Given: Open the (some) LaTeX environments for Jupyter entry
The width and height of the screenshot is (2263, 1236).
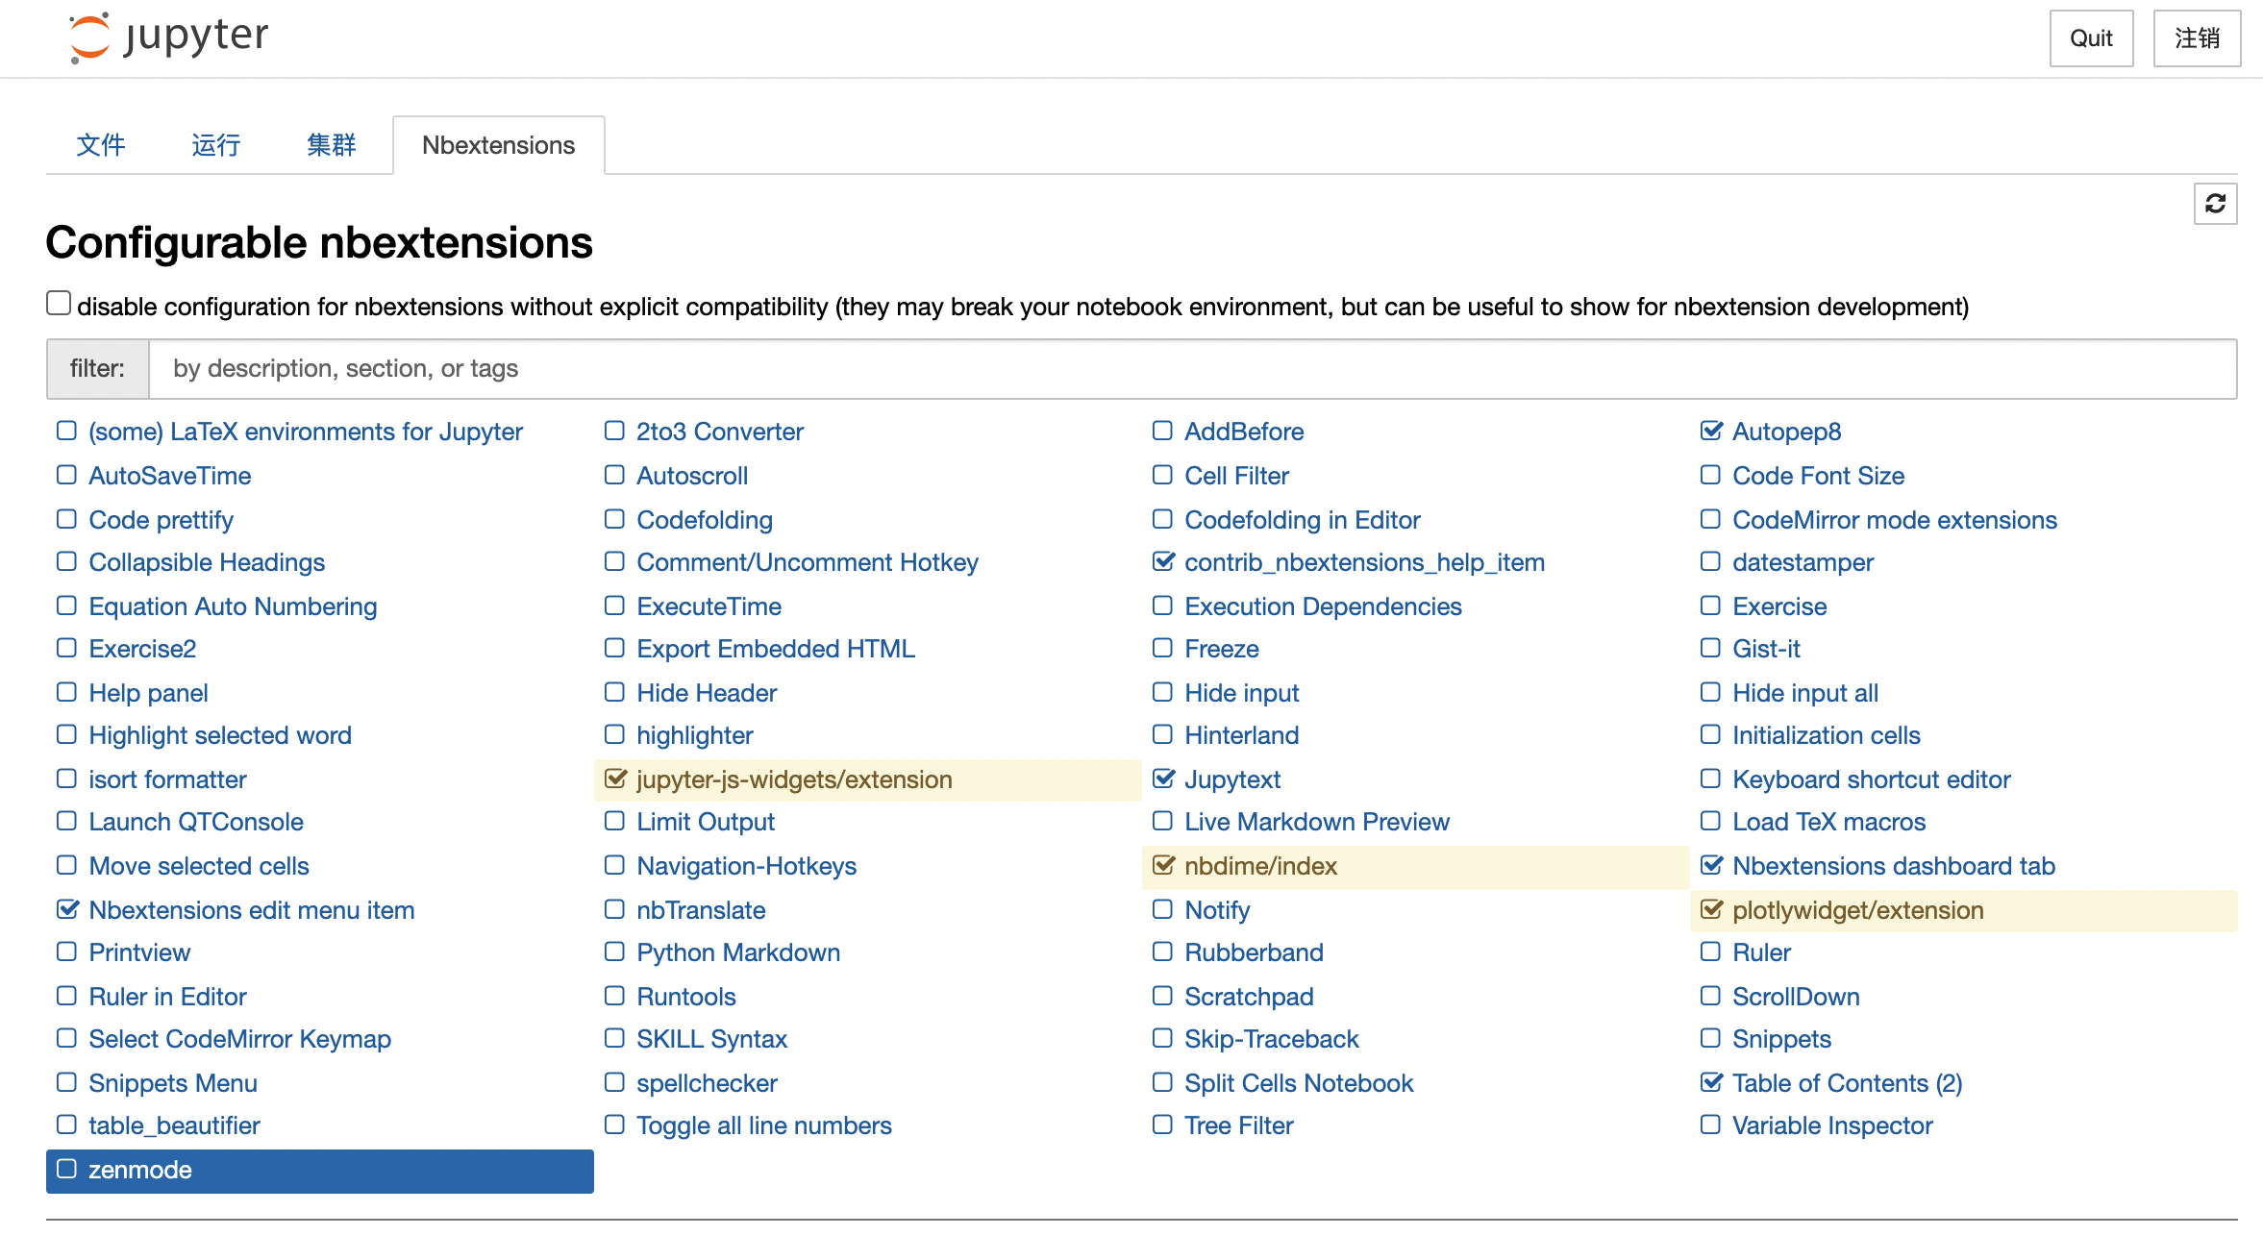Looking at the screenshot, I should [x=306, y=432].
